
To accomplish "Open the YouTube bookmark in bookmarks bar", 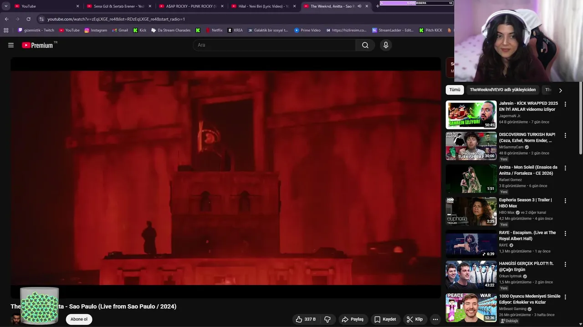I will 69,30.
